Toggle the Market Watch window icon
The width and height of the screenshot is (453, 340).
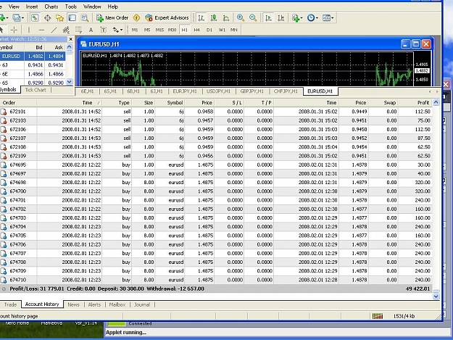(x=35, y=18)
